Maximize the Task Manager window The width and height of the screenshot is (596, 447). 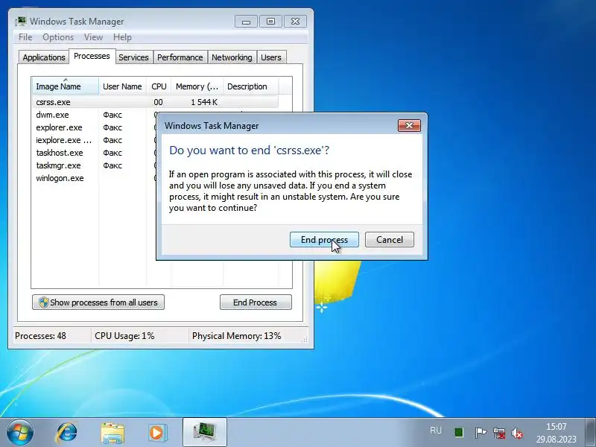pyautogui.click(x=270, y=22)
